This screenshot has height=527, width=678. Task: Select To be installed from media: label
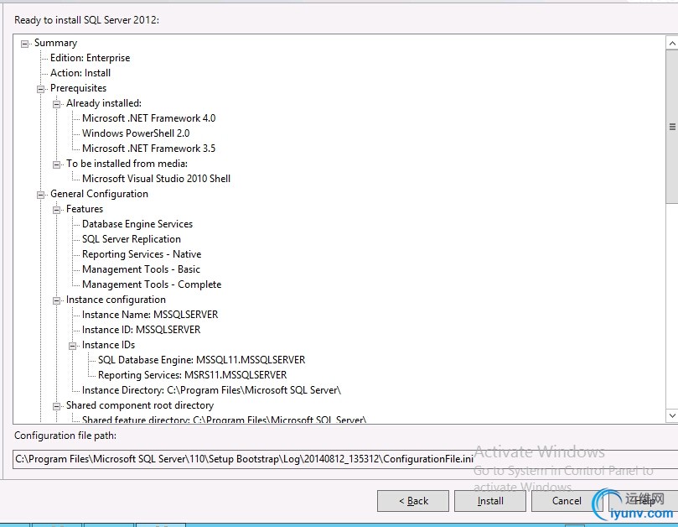(127, 164)
